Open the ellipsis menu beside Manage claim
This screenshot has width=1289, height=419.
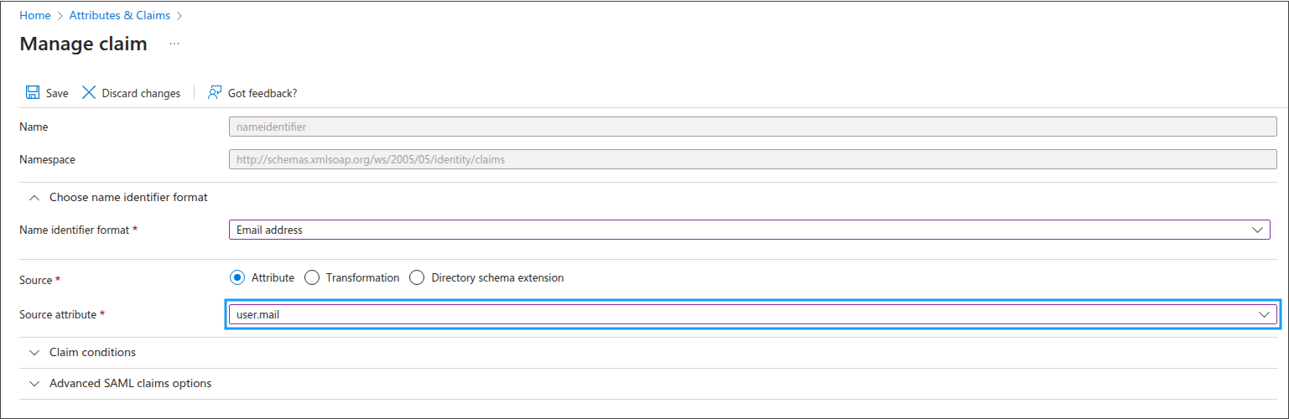[174, 44]
